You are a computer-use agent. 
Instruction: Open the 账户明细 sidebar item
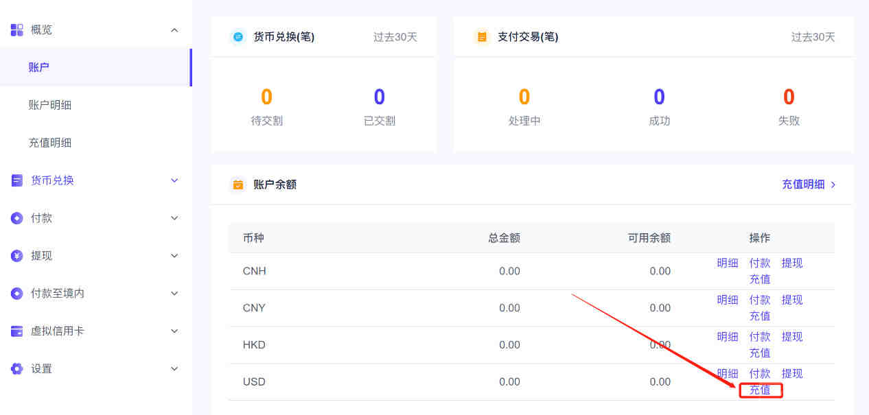pos(50,105)
